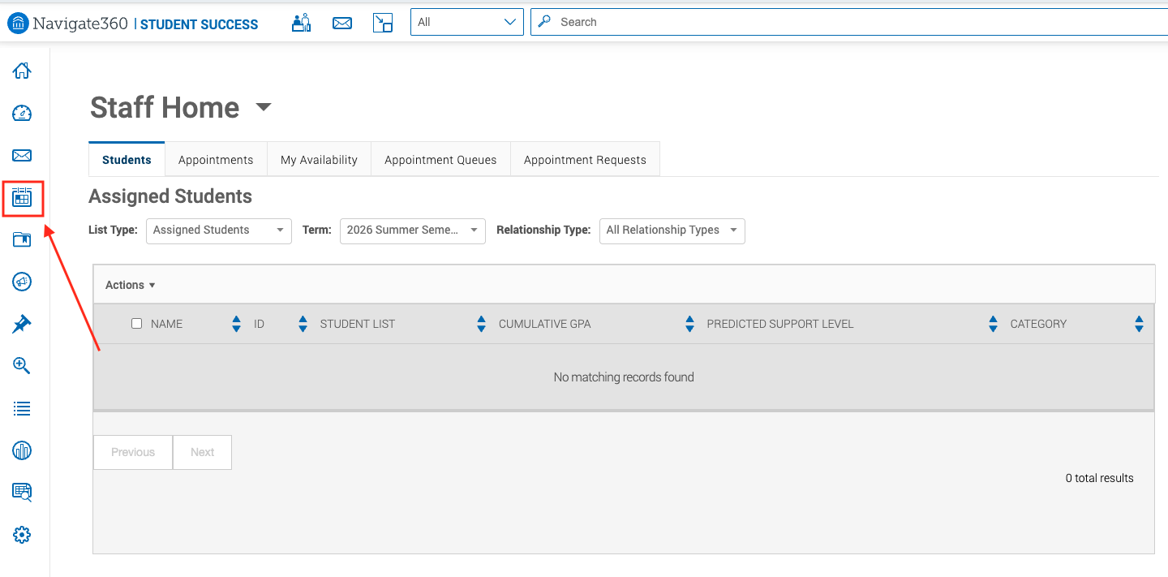Open the Term 2026 Summer Semester dropdown
1168x577 pixels.
pos(413,230)
